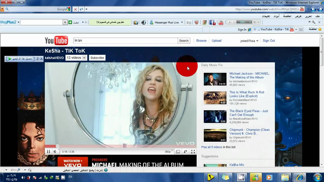Click the Facebook icon in toolbar
Screen dimensions: 324x182
212,22
